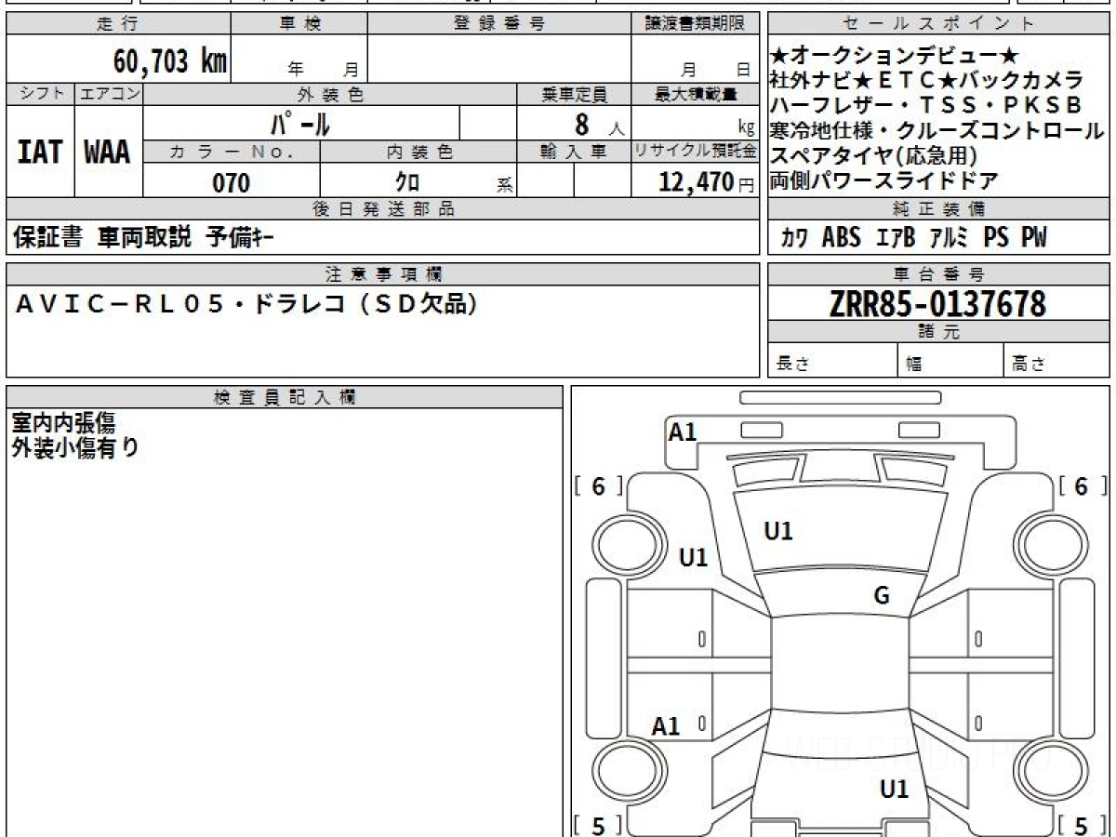Screen dimensions: 1116x837
Task: Click the [5] rating beside right rear wheel
Action: coord(1082,825)
